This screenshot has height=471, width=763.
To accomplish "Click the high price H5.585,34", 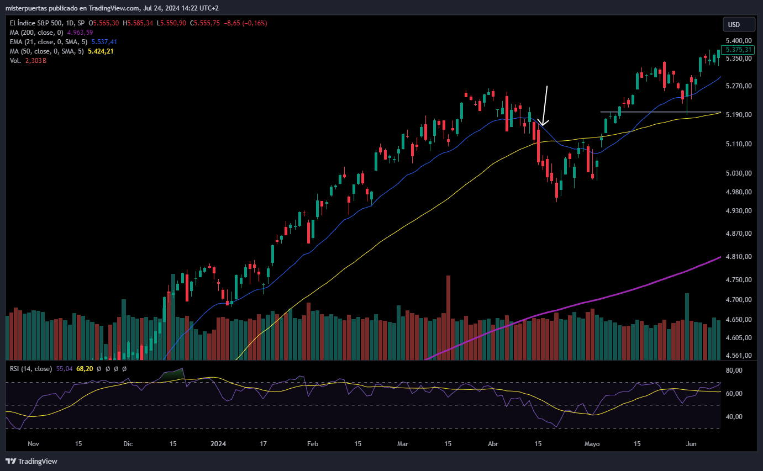I will tap(138, 23).
